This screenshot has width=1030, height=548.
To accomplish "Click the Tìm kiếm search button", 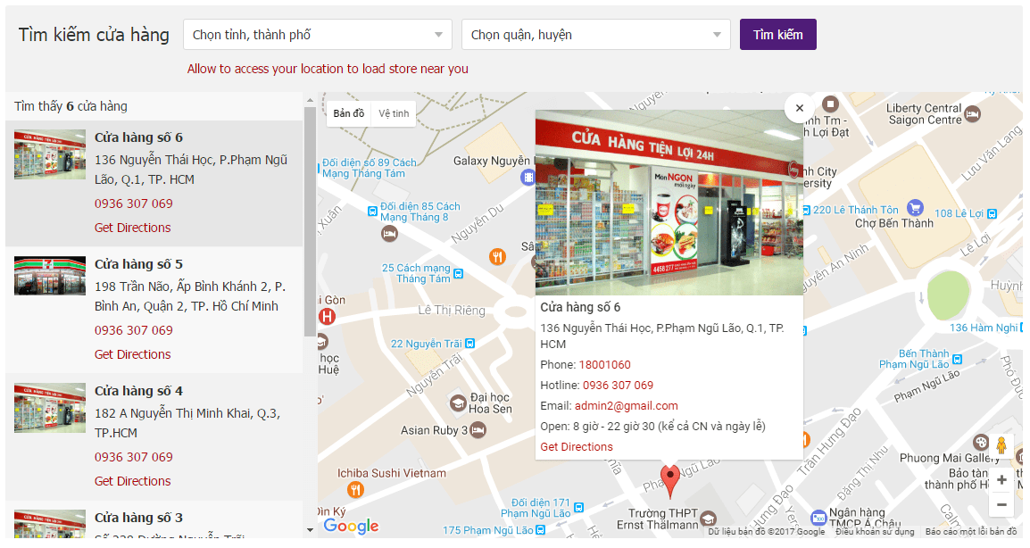I will tap(777, 35).
